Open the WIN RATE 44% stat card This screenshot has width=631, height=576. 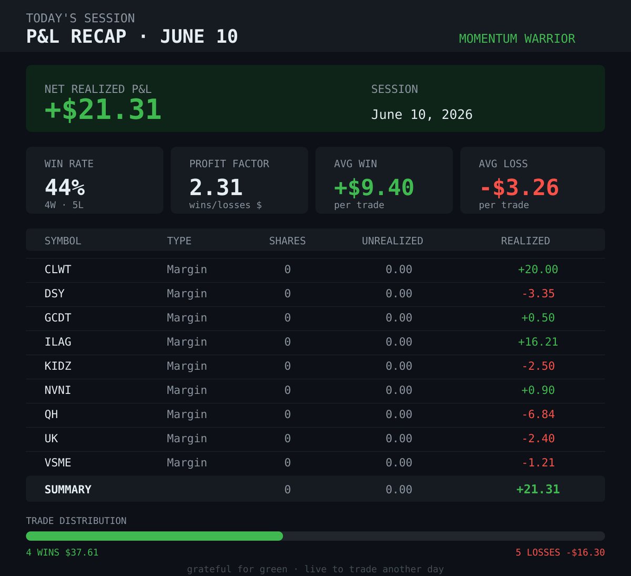[95, 180]
